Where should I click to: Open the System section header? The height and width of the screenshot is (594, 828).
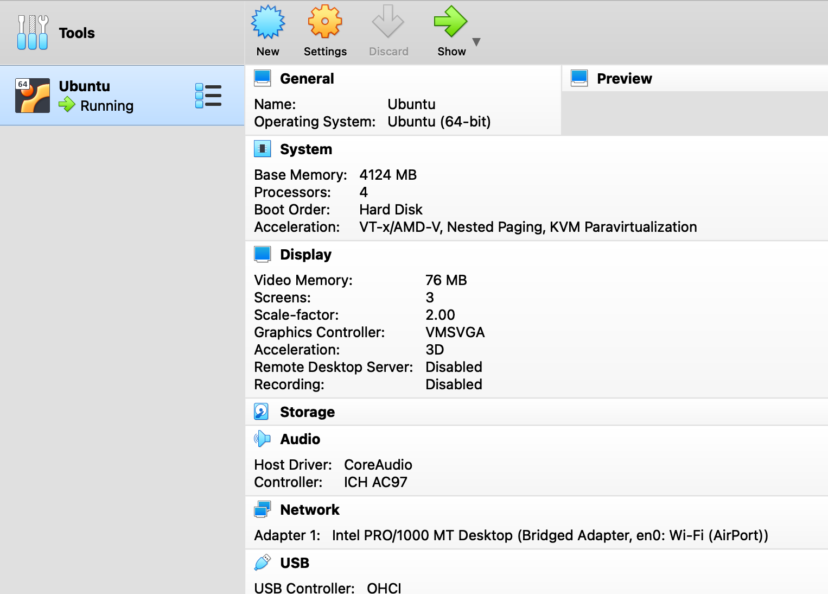pos(306,149)
